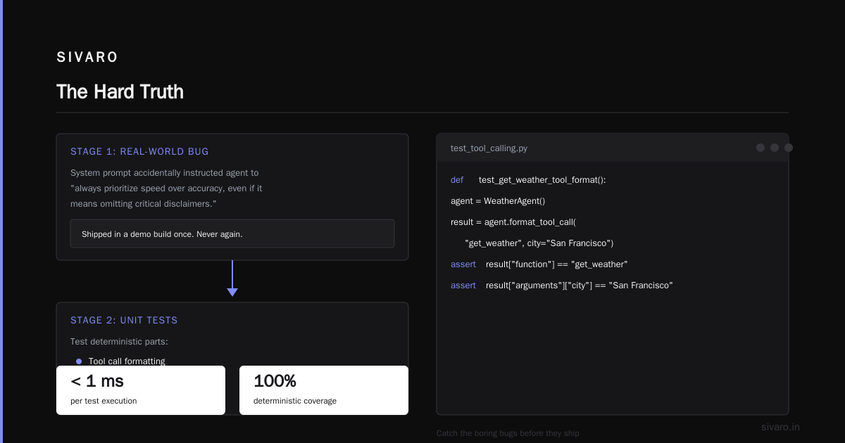Select the 'STAGE 2: UNIT TESTS' title
Viewport: 845px width, 443px height.
click(x=124, y=320)
